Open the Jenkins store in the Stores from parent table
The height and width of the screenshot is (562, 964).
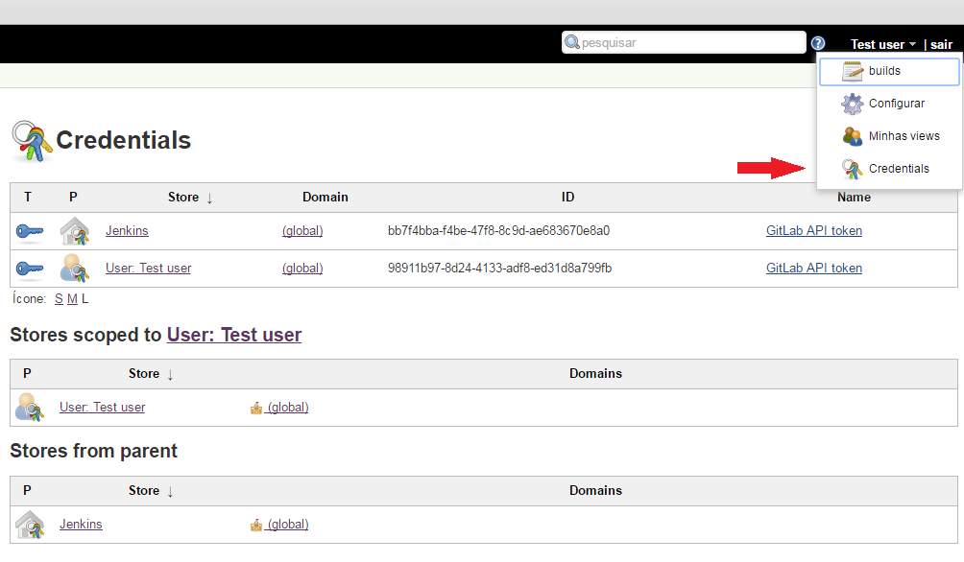[81, 524]
